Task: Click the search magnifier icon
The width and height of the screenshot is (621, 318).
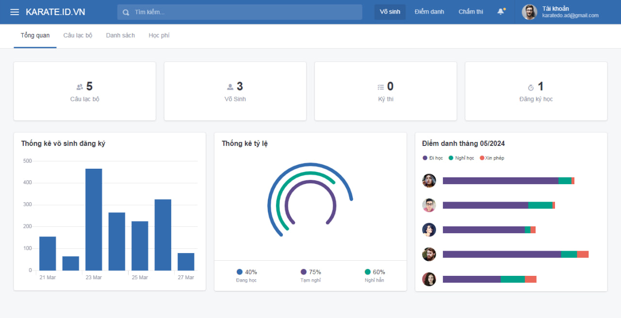Action: pyautogui.click(x=126, y=12)
